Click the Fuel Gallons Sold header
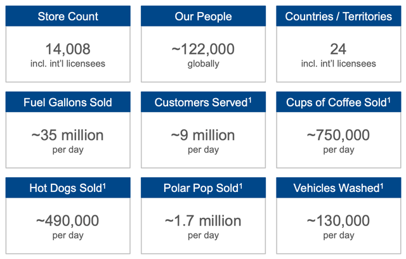The width and height of the screenshot is (406, 259). (x=68, y=102)
